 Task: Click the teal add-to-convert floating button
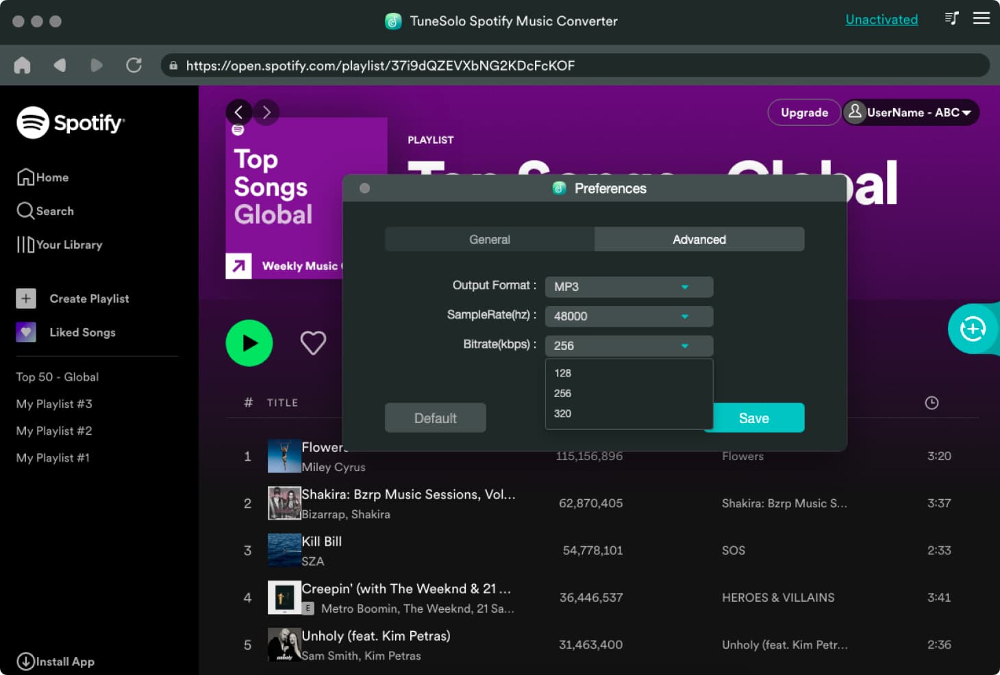click(x=973, y=329)
